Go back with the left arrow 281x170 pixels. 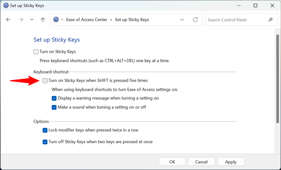pyautogui.click(x=8, y=19)
